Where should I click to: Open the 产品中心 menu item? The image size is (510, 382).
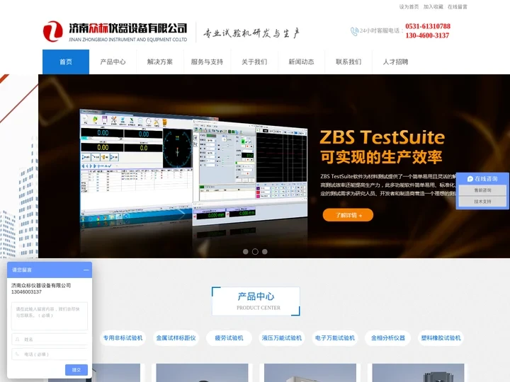113,62
